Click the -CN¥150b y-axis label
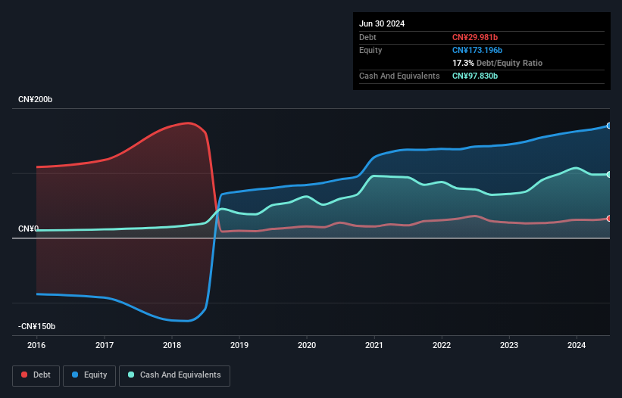This screenshot has width=622, height=398. pyautogui.click(x=36, y=326)
